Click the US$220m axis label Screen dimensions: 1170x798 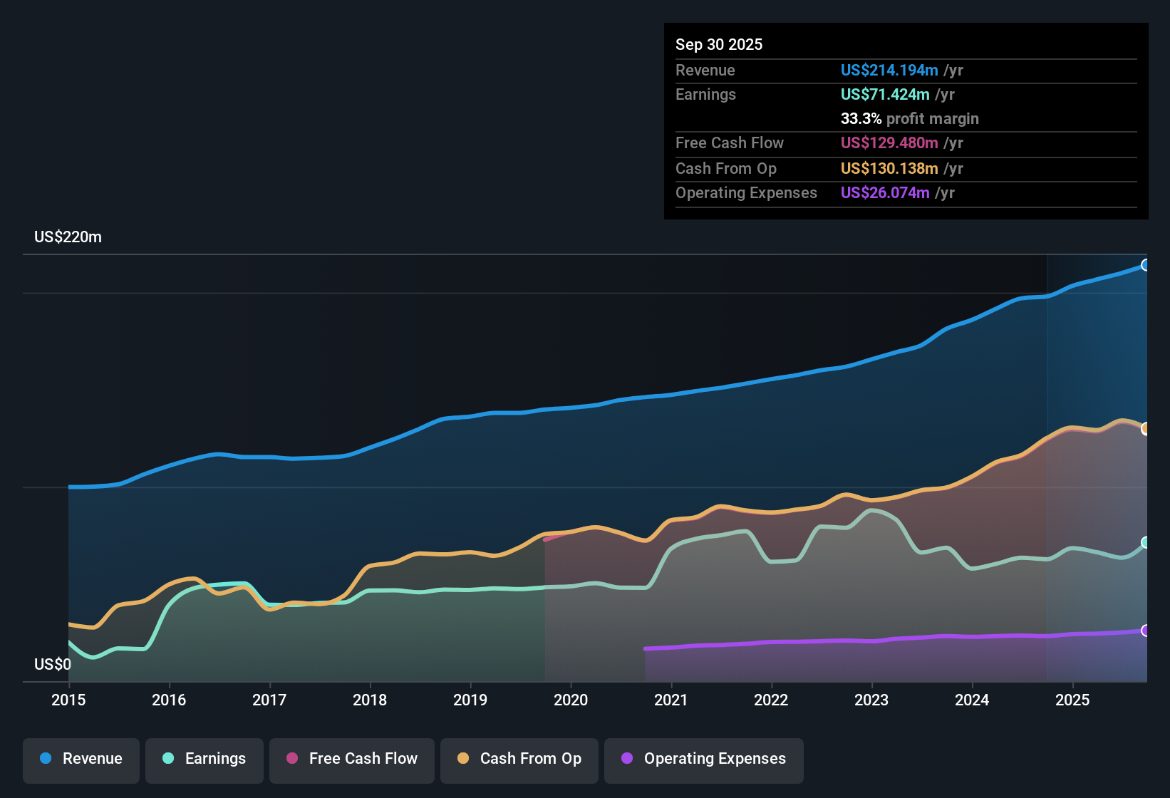coord(68,237)
